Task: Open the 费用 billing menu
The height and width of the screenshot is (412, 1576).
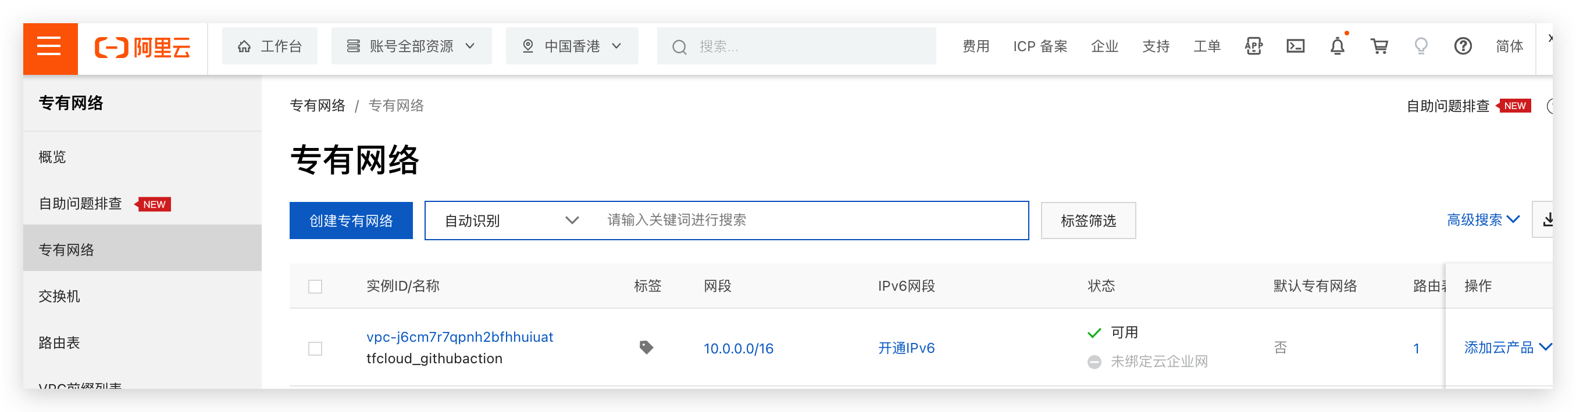Action: [975, 46]
